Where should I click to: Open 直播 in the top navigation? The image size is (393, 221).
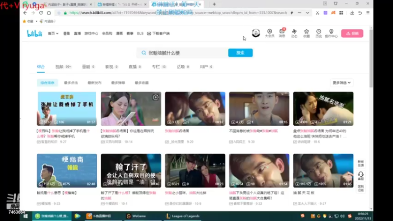click(77, 33)
